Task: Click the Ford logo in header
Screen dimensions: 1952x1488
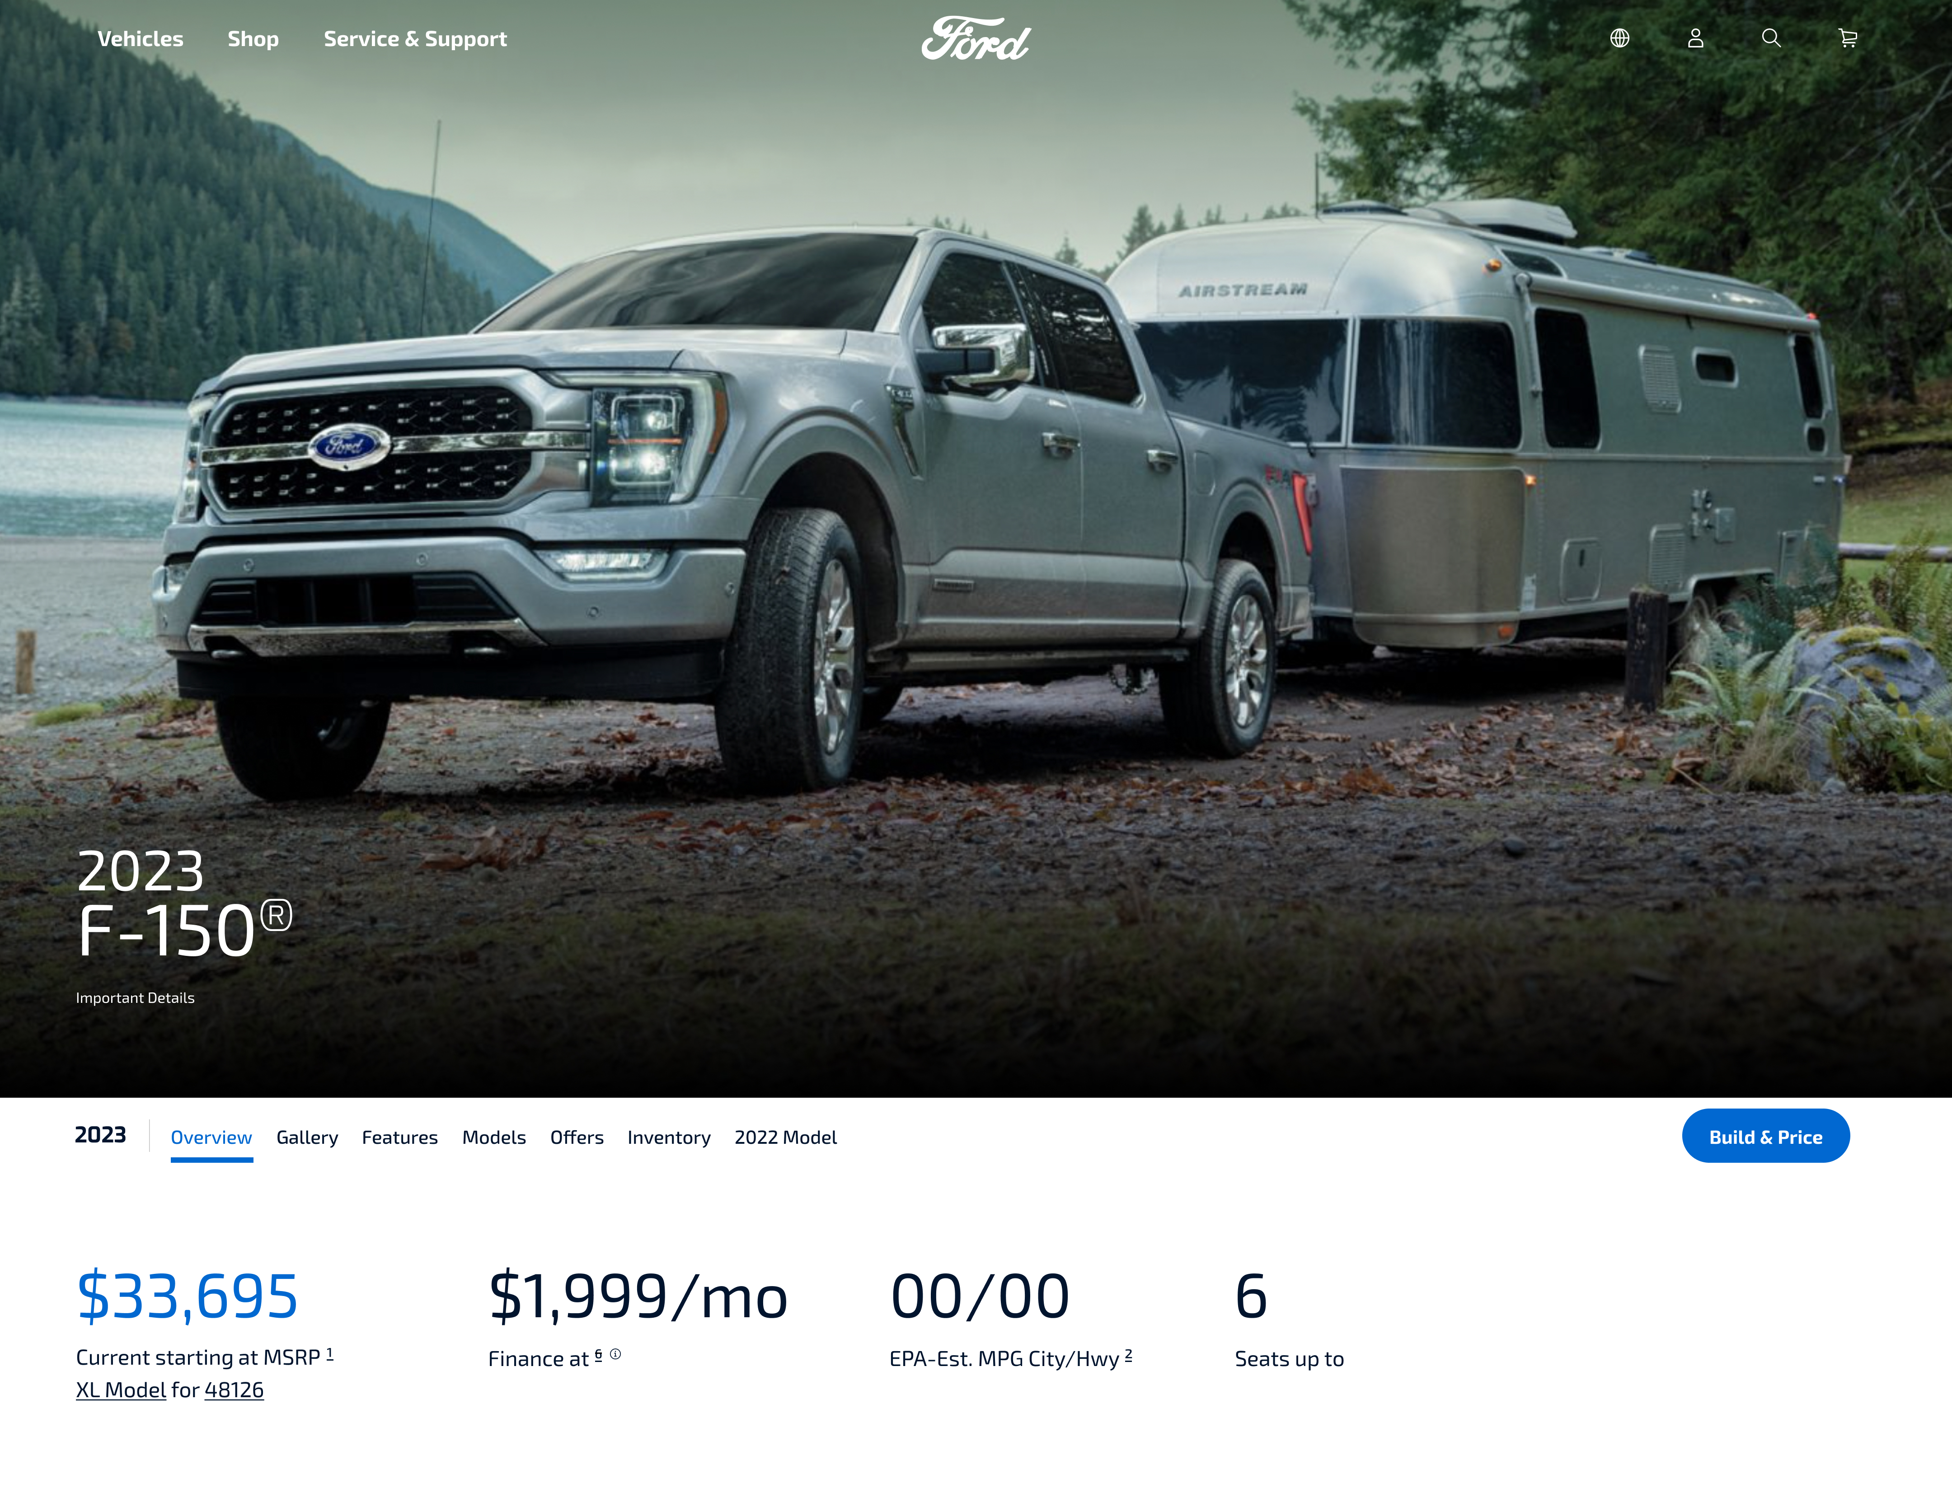Action: pos(976,39)
